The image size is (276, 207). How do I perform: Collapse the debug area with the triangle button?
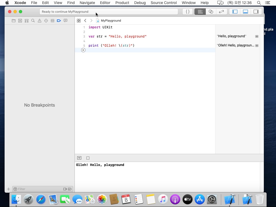[x=79, y=158]
